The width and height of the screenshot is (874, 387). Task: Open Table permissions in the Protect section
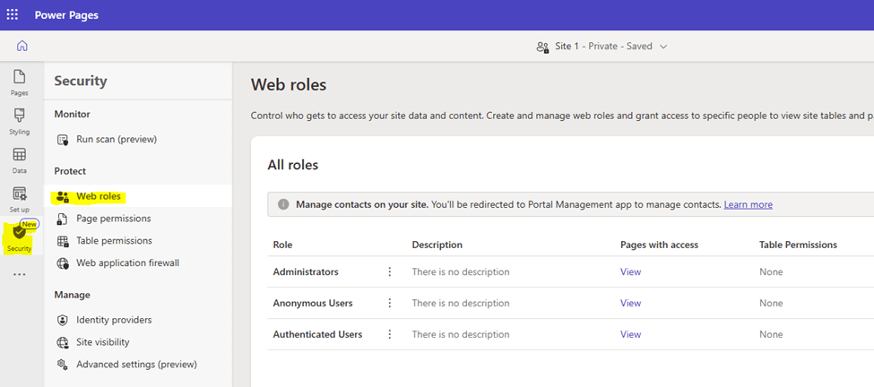(x=114, y=241)
